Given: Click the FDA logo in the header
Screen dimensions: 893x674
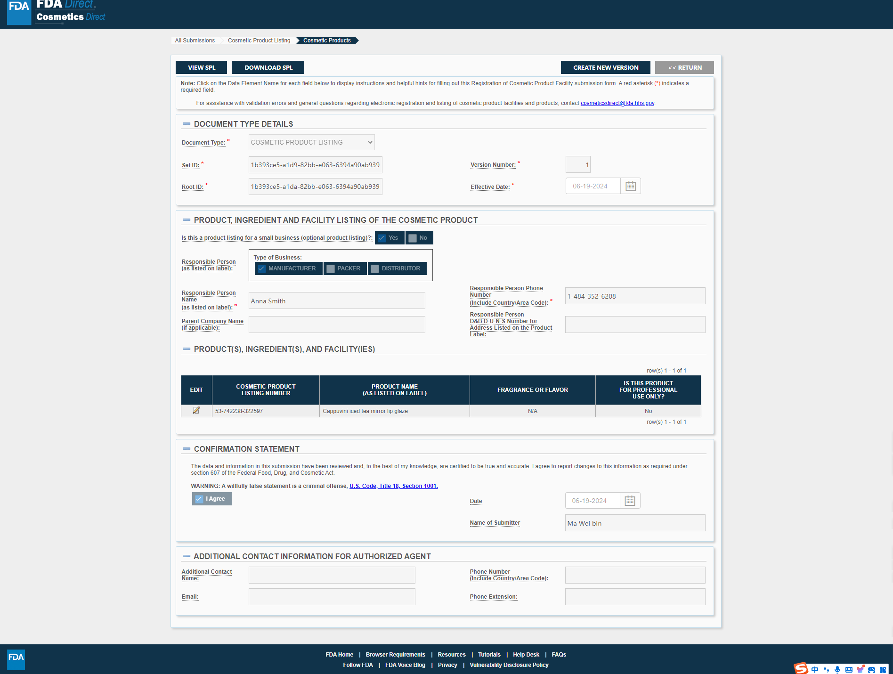Looking at the screenshot, I should click(x=19, y=12).
